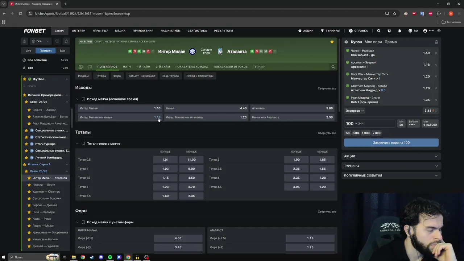Viewport: 464px width, 261px height.
Task: Toggle the video broadcast filter icon
Action: (57, 41)
